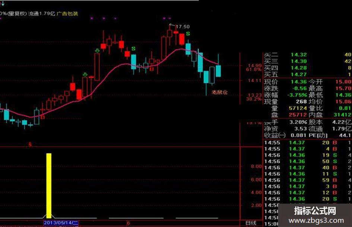Click the 流通1.79亿 text in the chart header
This screenshot has width=352, height=227.
(42, 13)
